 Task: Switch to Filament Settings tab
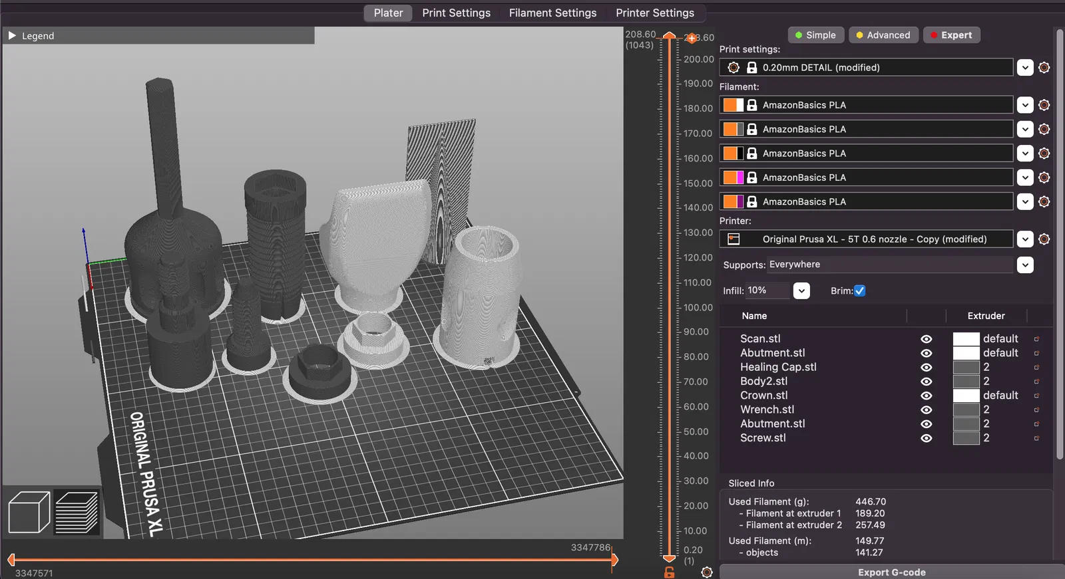tap(552, 13)
